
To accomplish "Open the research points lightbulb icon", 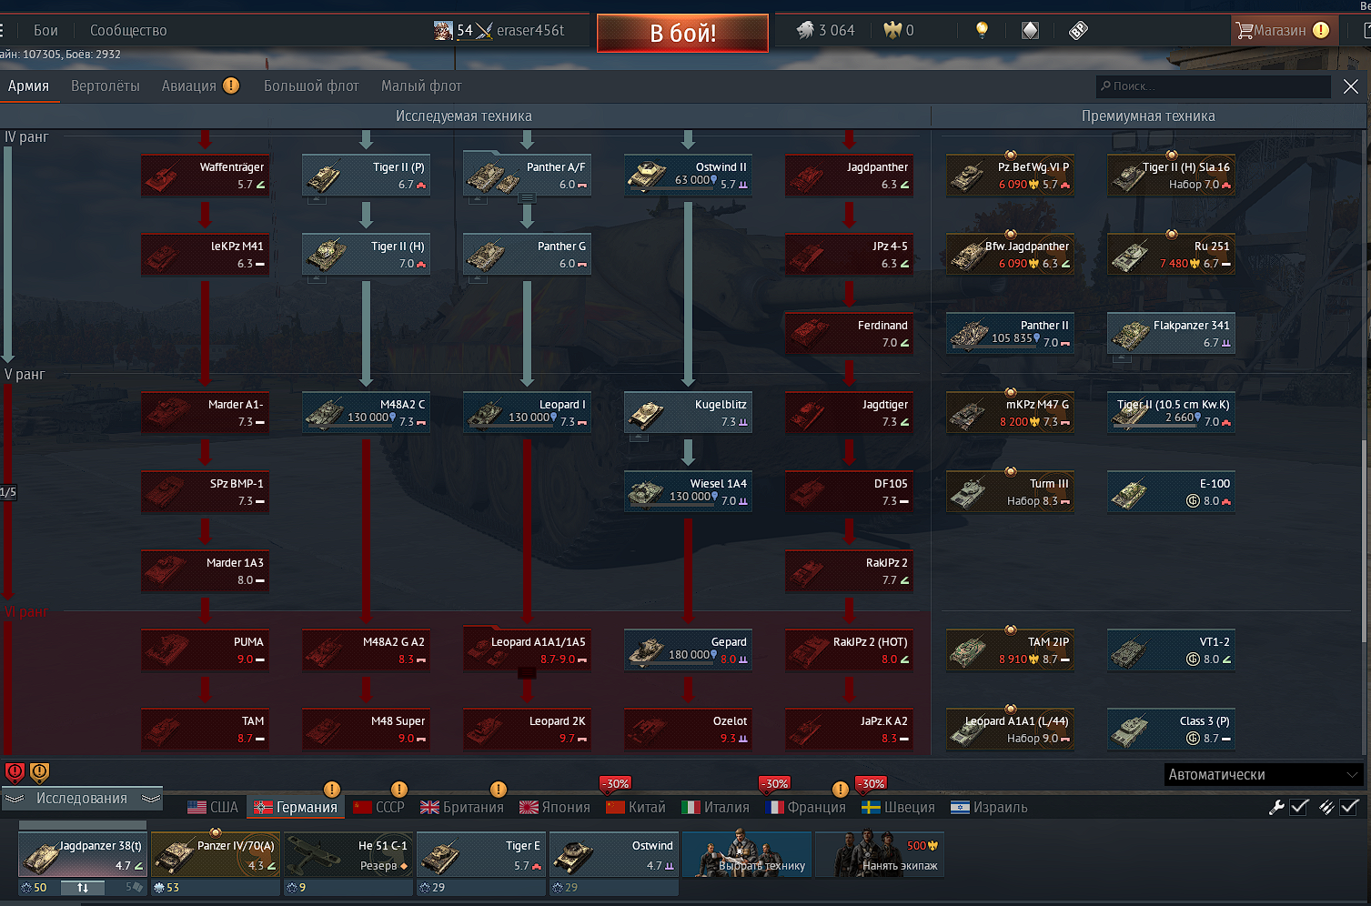I will pos(982,30).
